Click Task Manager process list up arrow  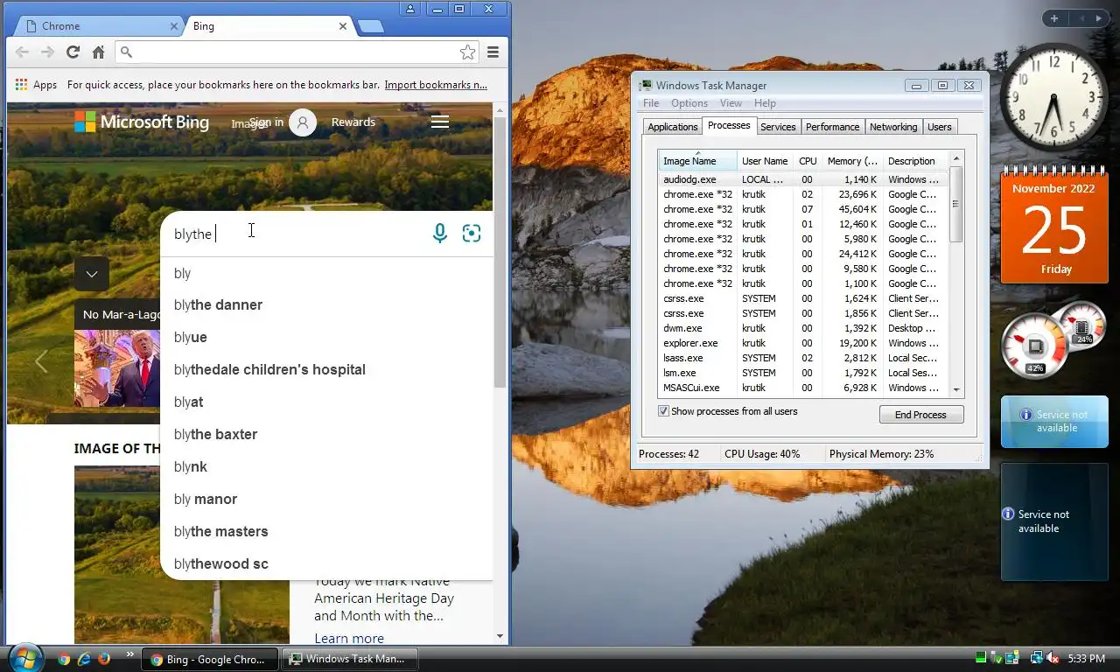click(956, 158)
